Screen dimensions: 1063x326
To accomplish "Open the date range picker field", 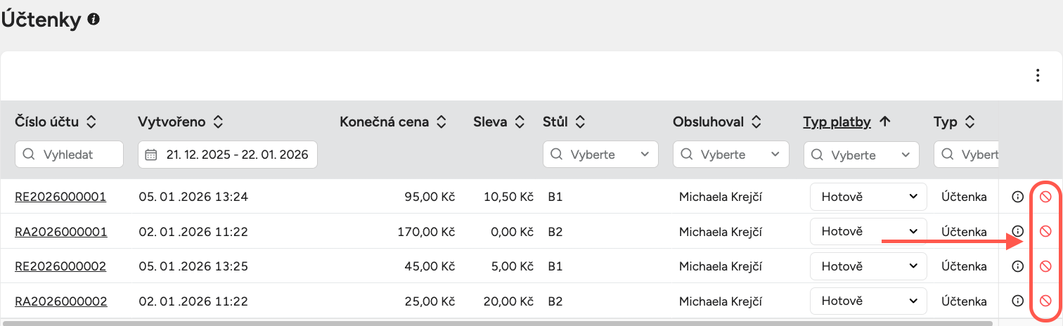I will pyautogui.click(x=228, y=155).
